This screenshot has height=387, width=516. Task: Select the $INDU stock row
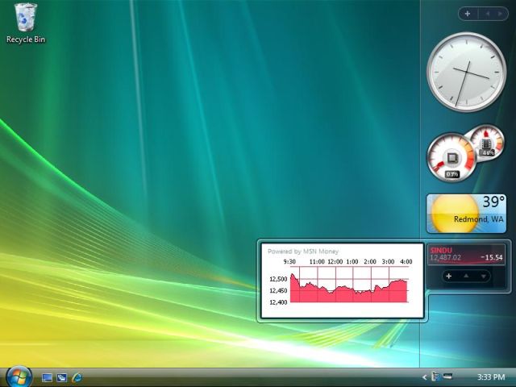(x=466, y=255)
